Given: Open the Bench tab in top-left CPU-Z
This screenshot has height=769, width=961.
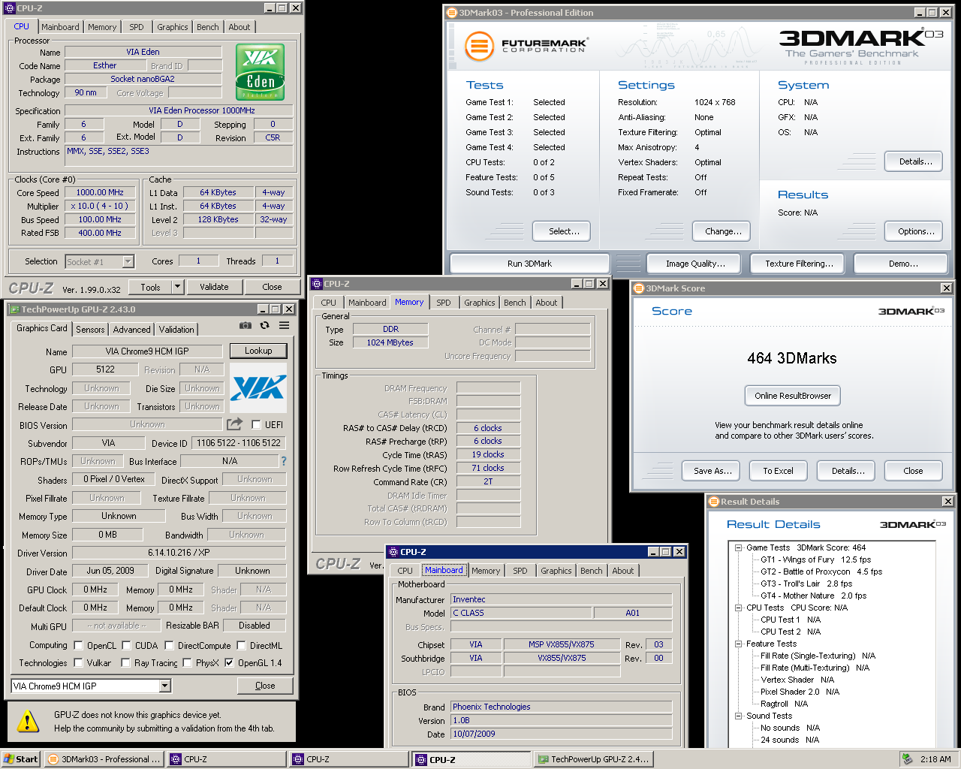Looking at the screenshot, I should [x=208, y=27].
